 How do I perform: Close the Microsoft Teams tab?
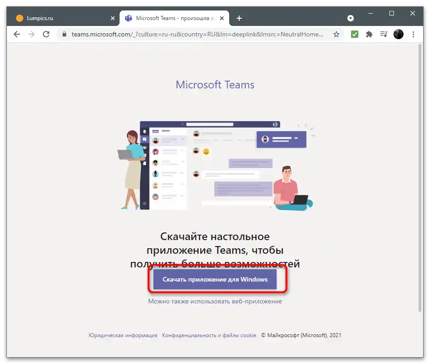[222, 18]
